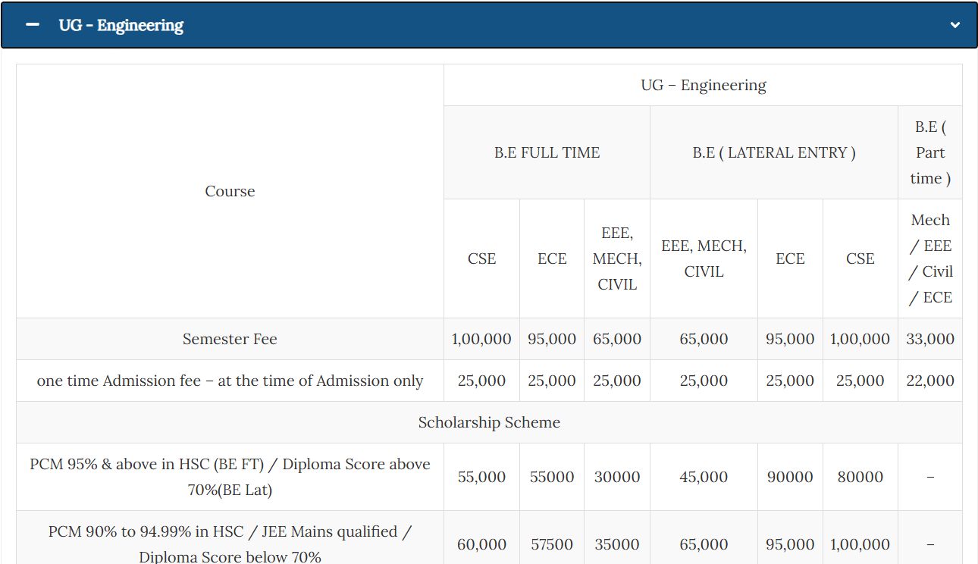Click the Course header cell

[230, 191]
